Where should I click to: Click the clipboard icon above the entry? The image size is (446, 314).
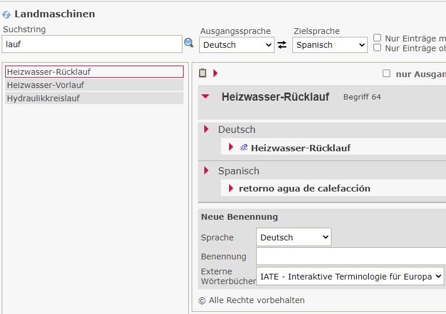203,73
